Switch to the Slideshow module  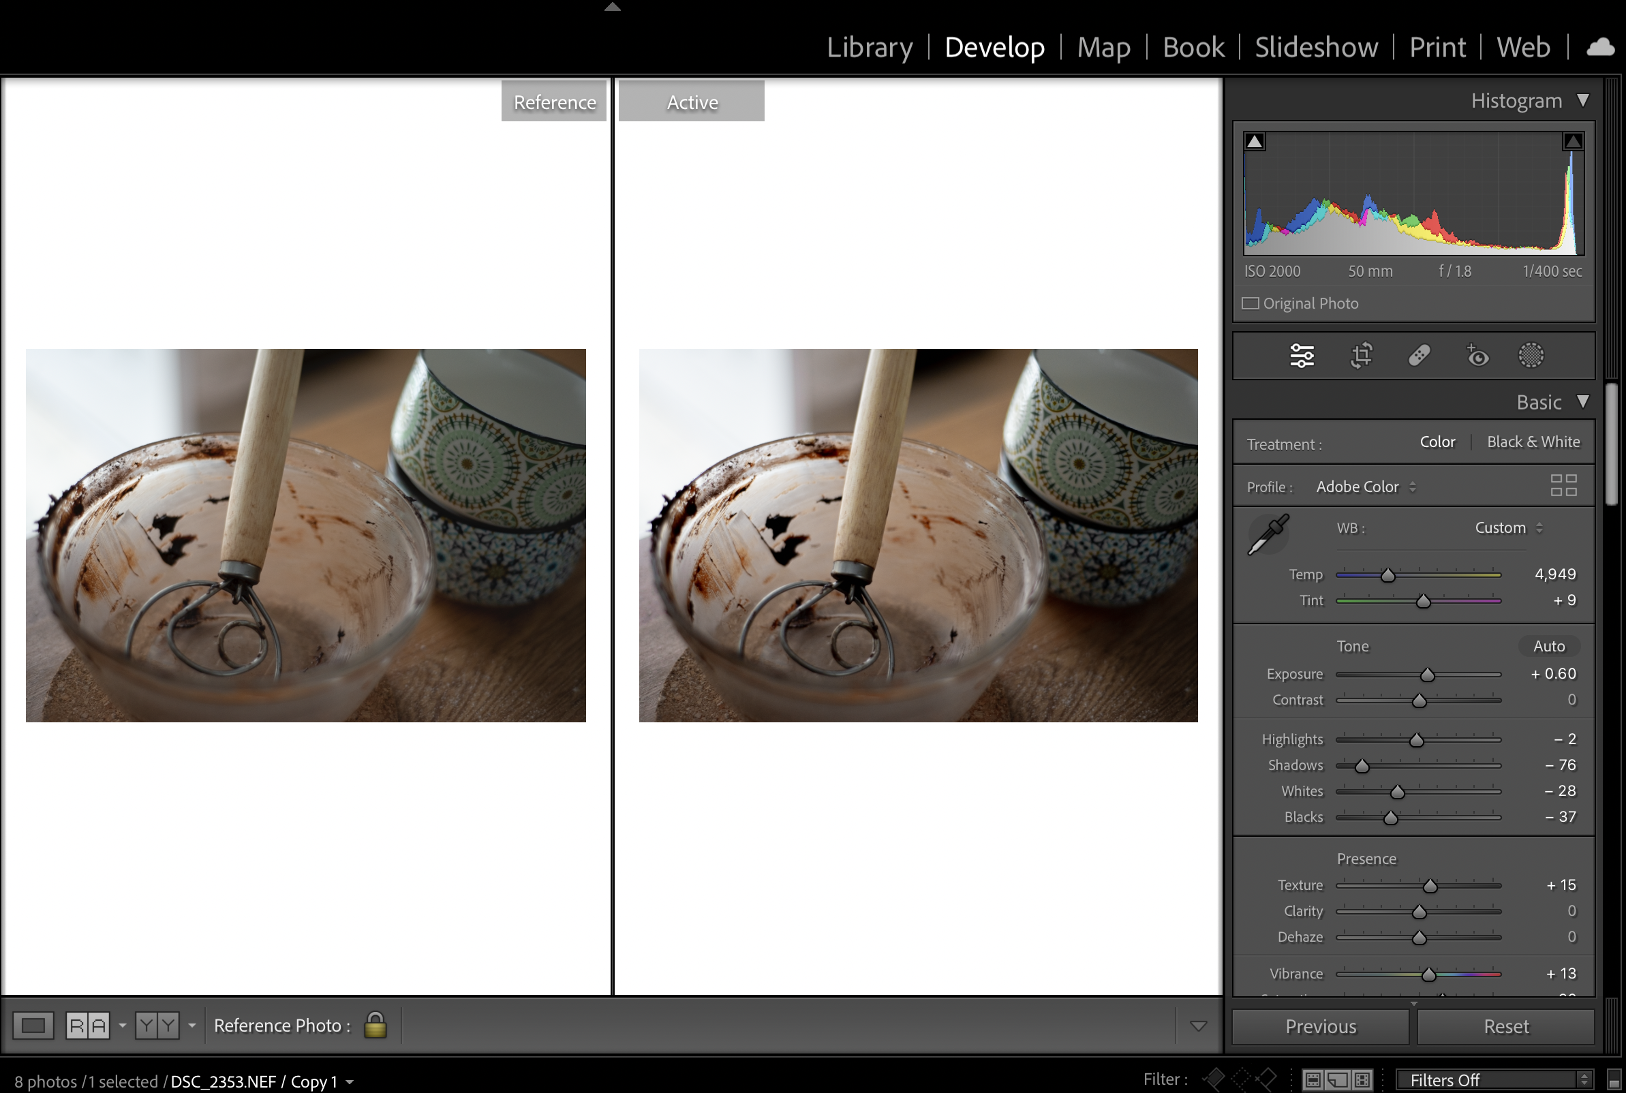coord(1316,47)
